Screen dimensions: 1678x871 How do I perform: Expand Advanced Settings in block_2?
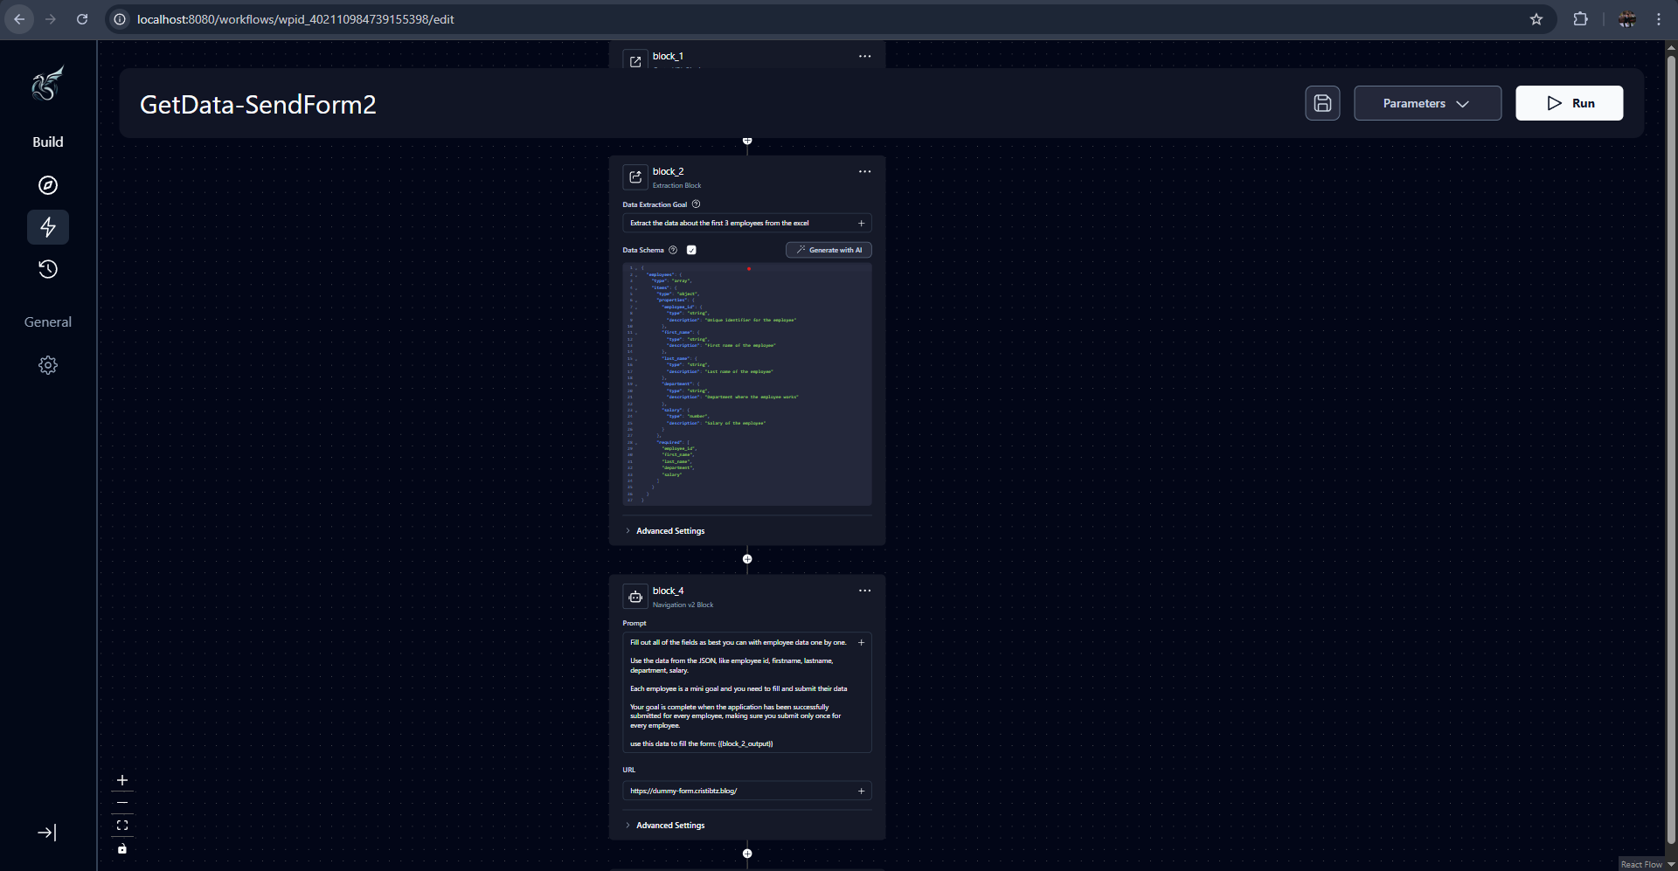click(x=666, y=531)
